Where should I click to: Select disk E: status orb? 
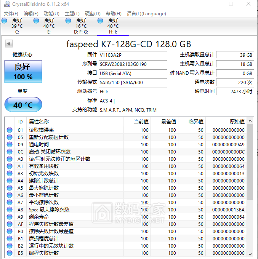36,21
